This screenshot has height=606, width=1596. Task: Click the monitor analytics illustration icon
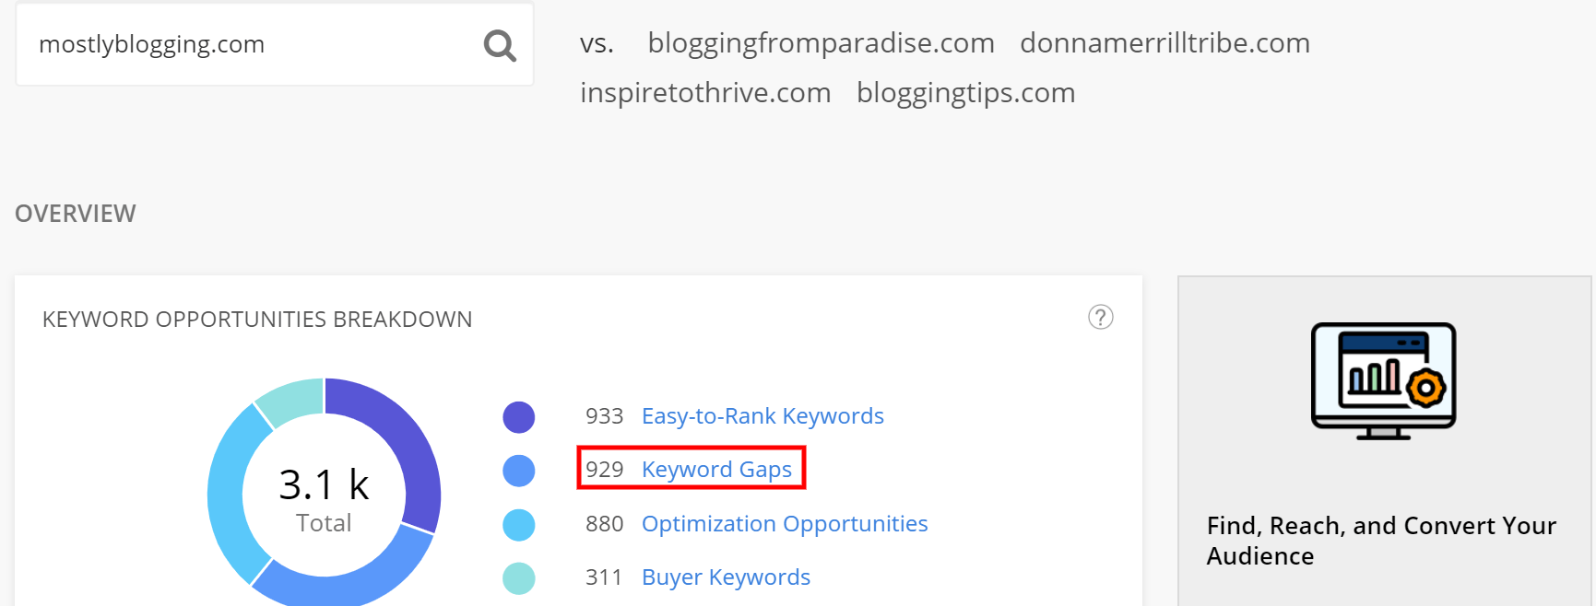click(x=1383, y=380)
